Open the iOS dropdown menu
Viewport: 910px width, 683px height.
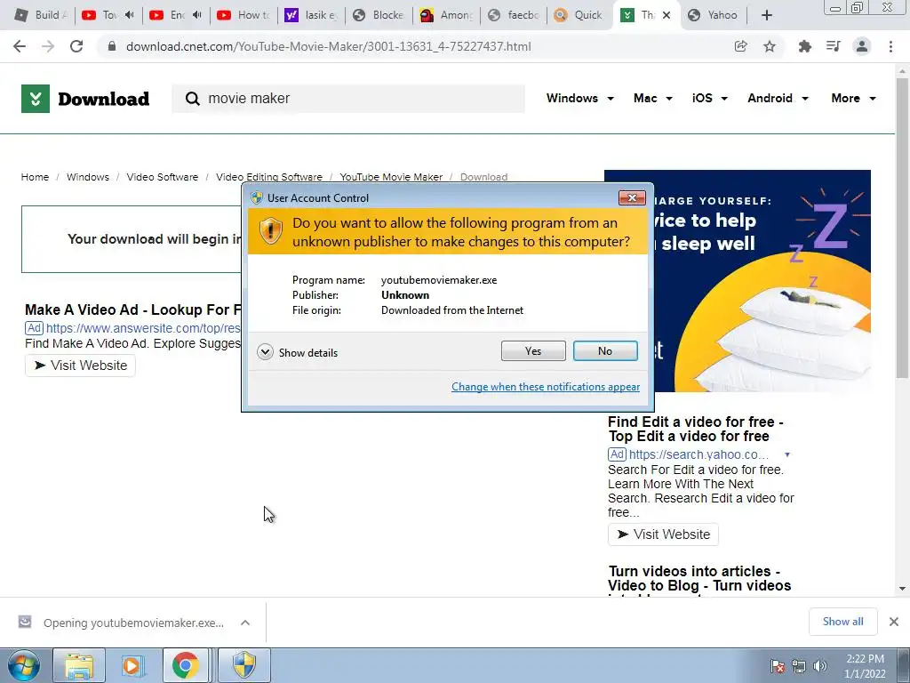pyautogui.click(x=709, y=98)
